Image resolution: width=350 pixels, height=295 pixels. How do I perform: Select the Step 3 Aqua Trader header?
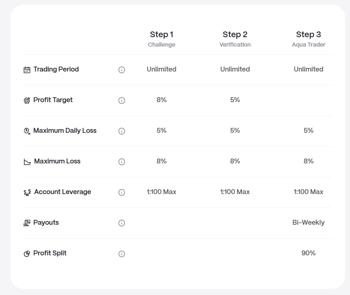[308, 39]
